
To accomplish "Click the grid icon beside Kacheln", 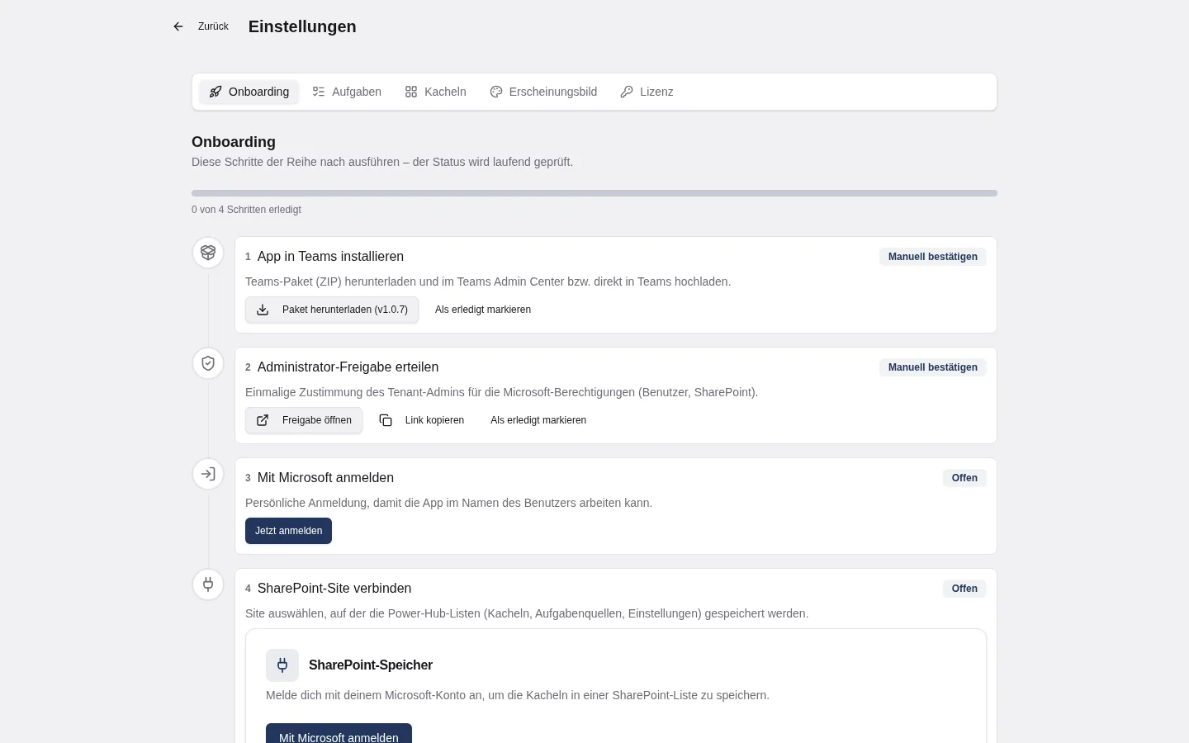I will pos(411,92).
